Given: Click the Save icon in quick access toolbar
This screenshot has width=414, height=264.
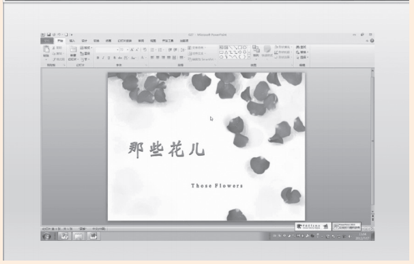Looking at the screenshot, I should click(x=49, y=35).
